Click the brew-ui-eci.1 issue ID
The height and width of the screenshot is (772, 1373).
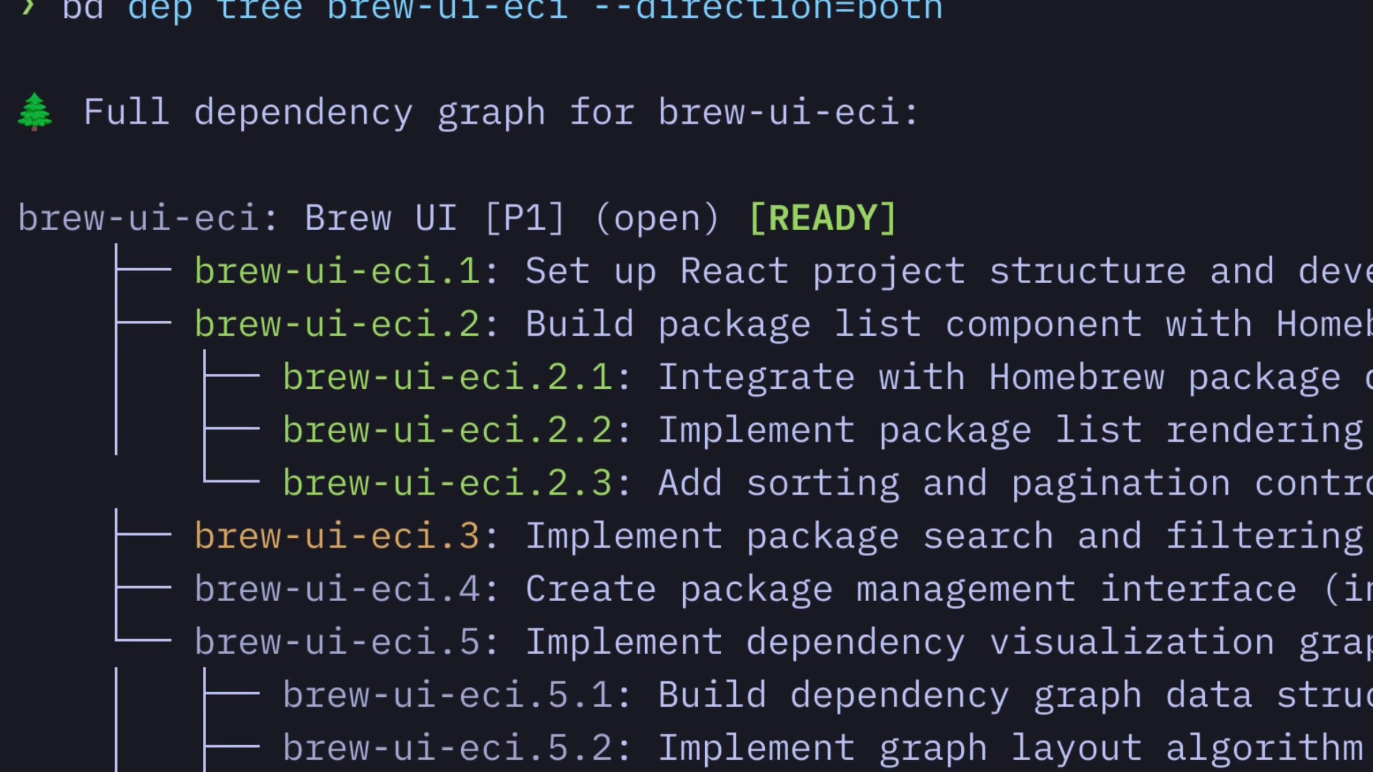(x=337, y=272)
